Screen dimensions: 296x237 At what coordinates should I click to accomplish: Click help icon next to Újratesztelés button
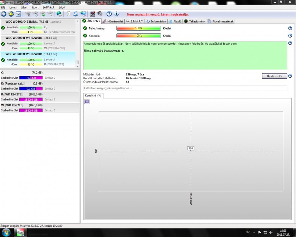pyautogui.click(x=290, y=76)
